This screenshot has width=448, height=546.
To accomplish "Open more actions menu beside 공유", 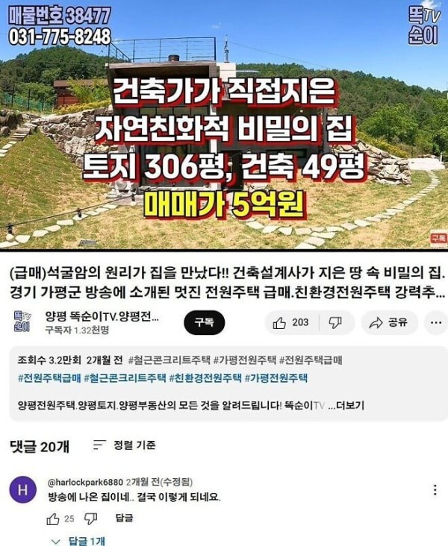I will 436,322.
